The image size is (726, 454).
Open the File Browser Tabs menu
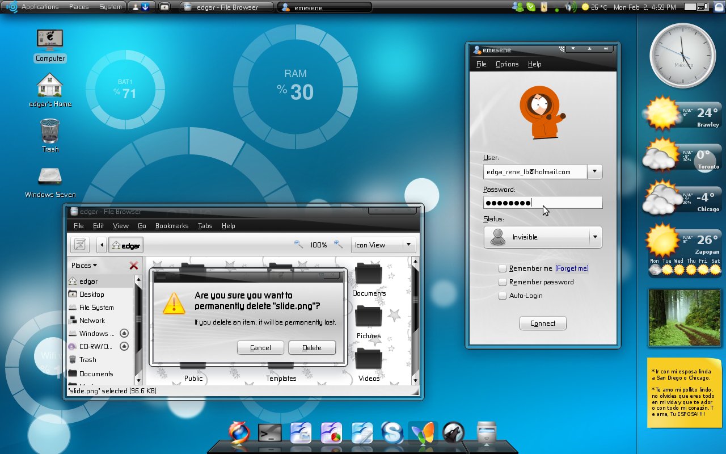(x=205, y=226)
